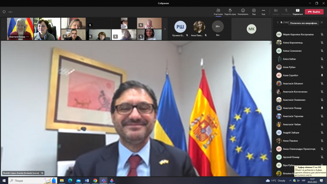Raise hand with Поднять руку
The width and height of the screenshot is (327, 184).
coord(230,12)
